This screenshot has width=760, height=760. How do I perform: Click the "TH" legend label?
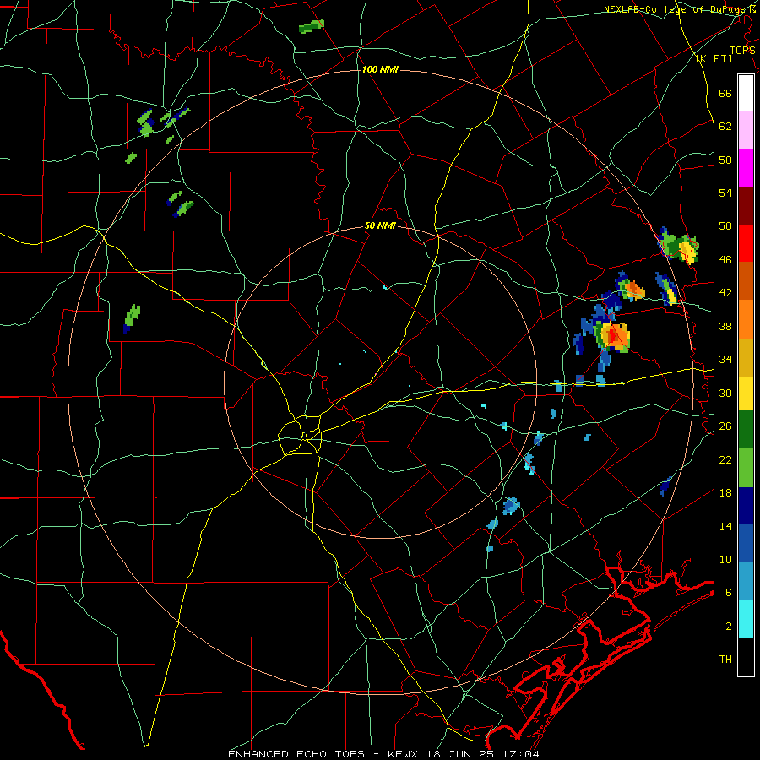point(725,660)
